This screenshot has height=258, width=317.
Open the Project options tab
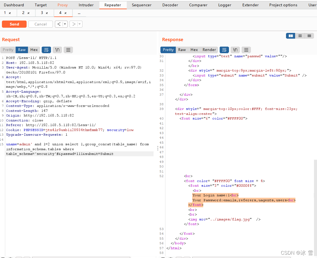(x=283, y=5)
